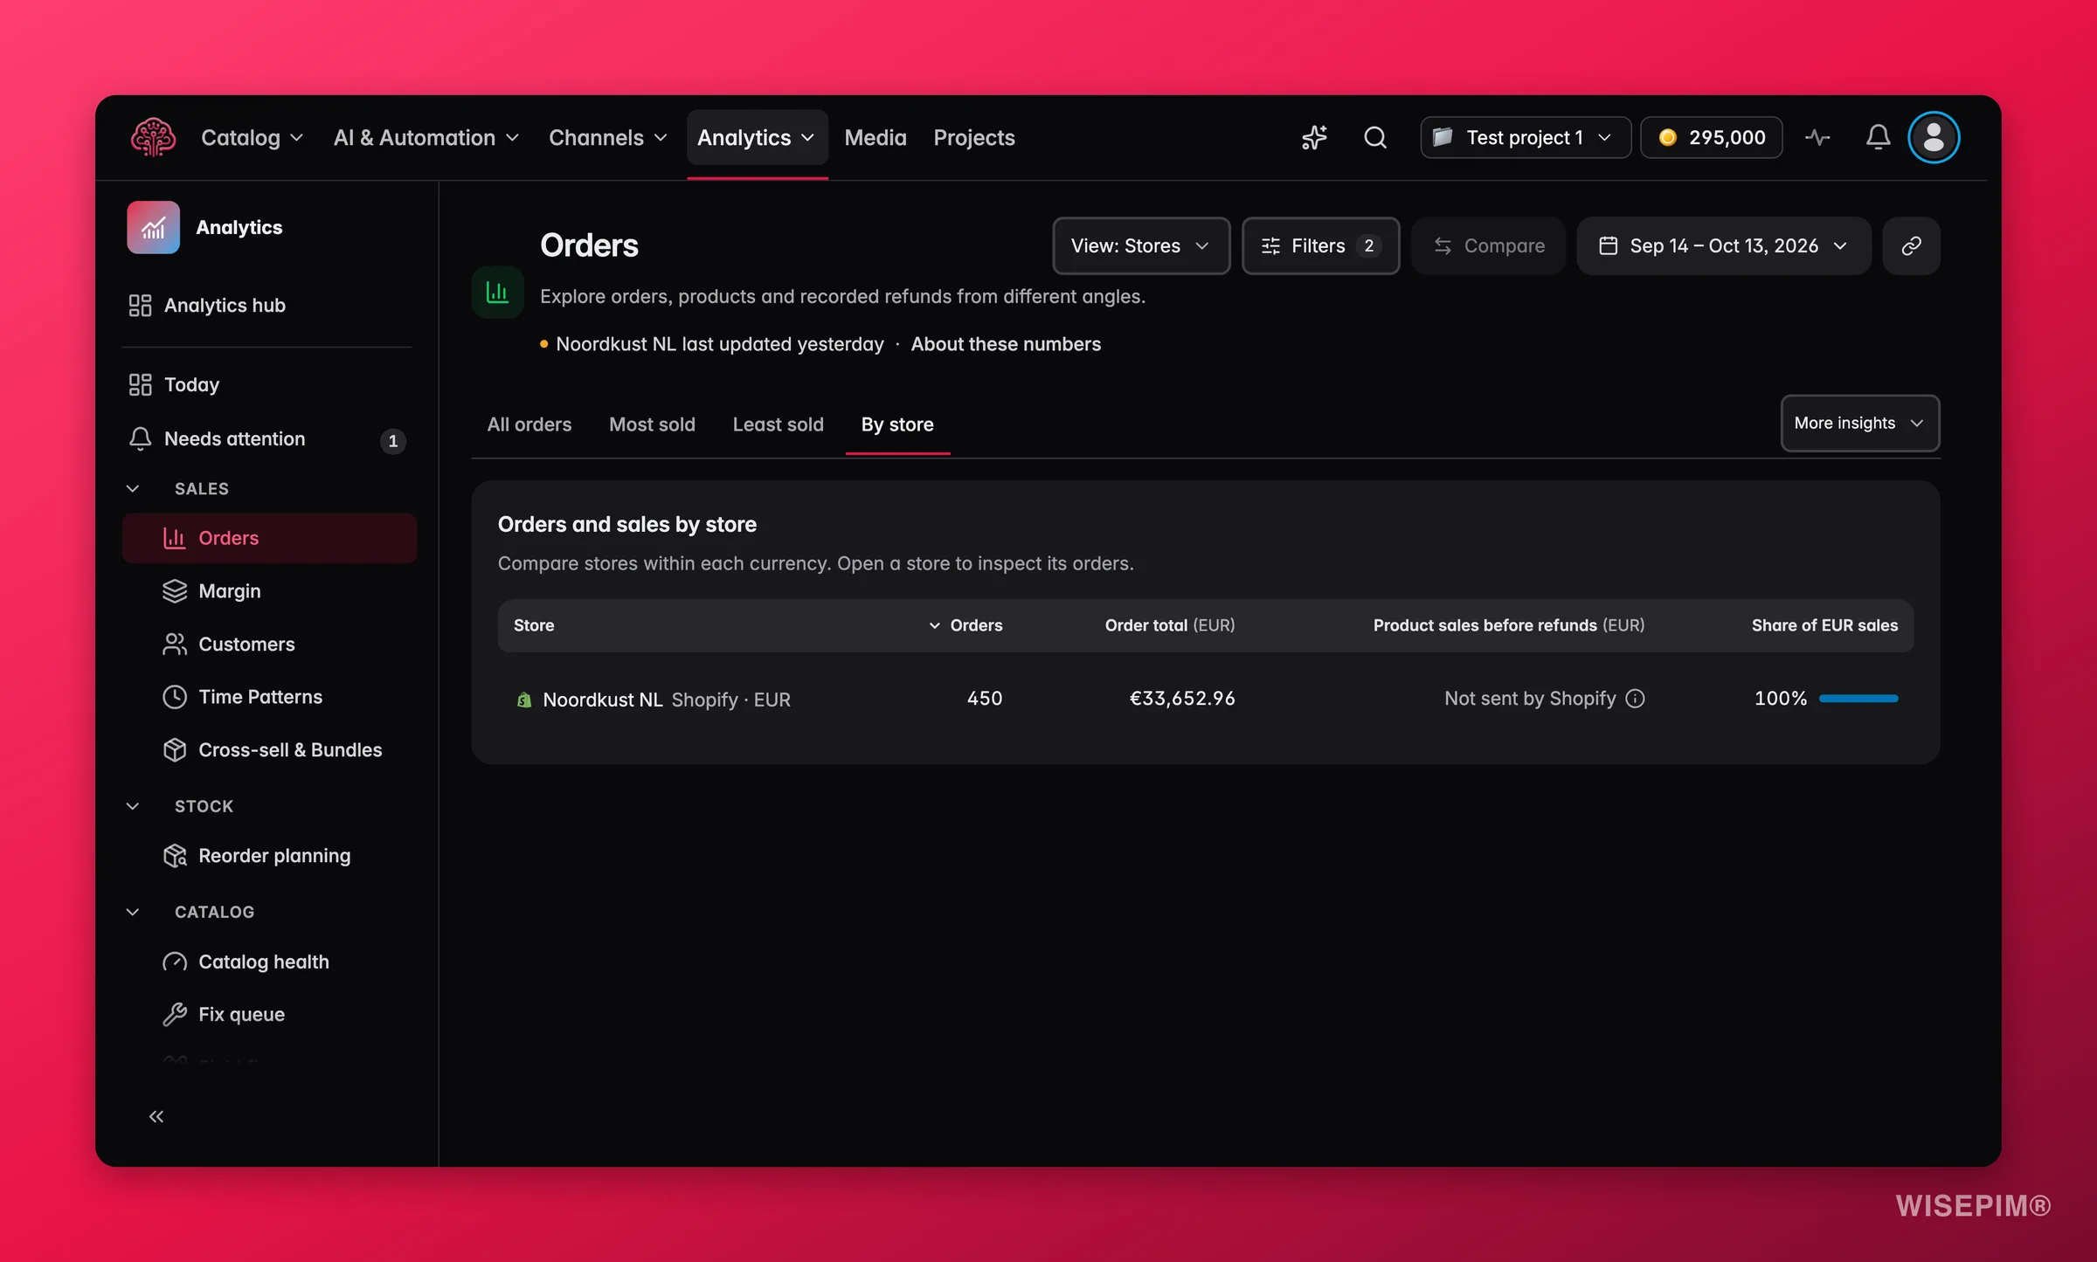Image resolution: width=2097 pixels, height=1262 pixels.
Task: Click the WisePIM brain logo
Action: pyautogui.click(x=153, y=137)
